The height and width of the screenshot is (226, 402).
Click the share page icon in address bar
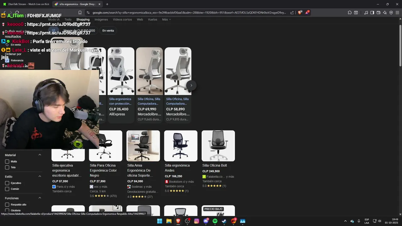coord(292,13)
